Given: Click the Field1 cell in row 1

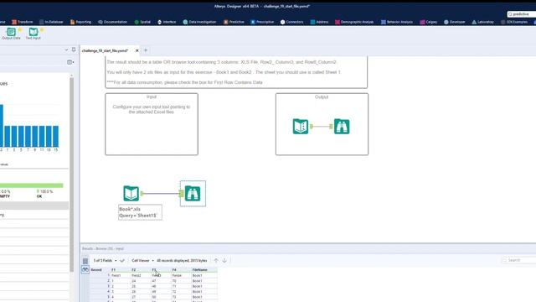Looking at the screenshot, I should pos(121,275).
